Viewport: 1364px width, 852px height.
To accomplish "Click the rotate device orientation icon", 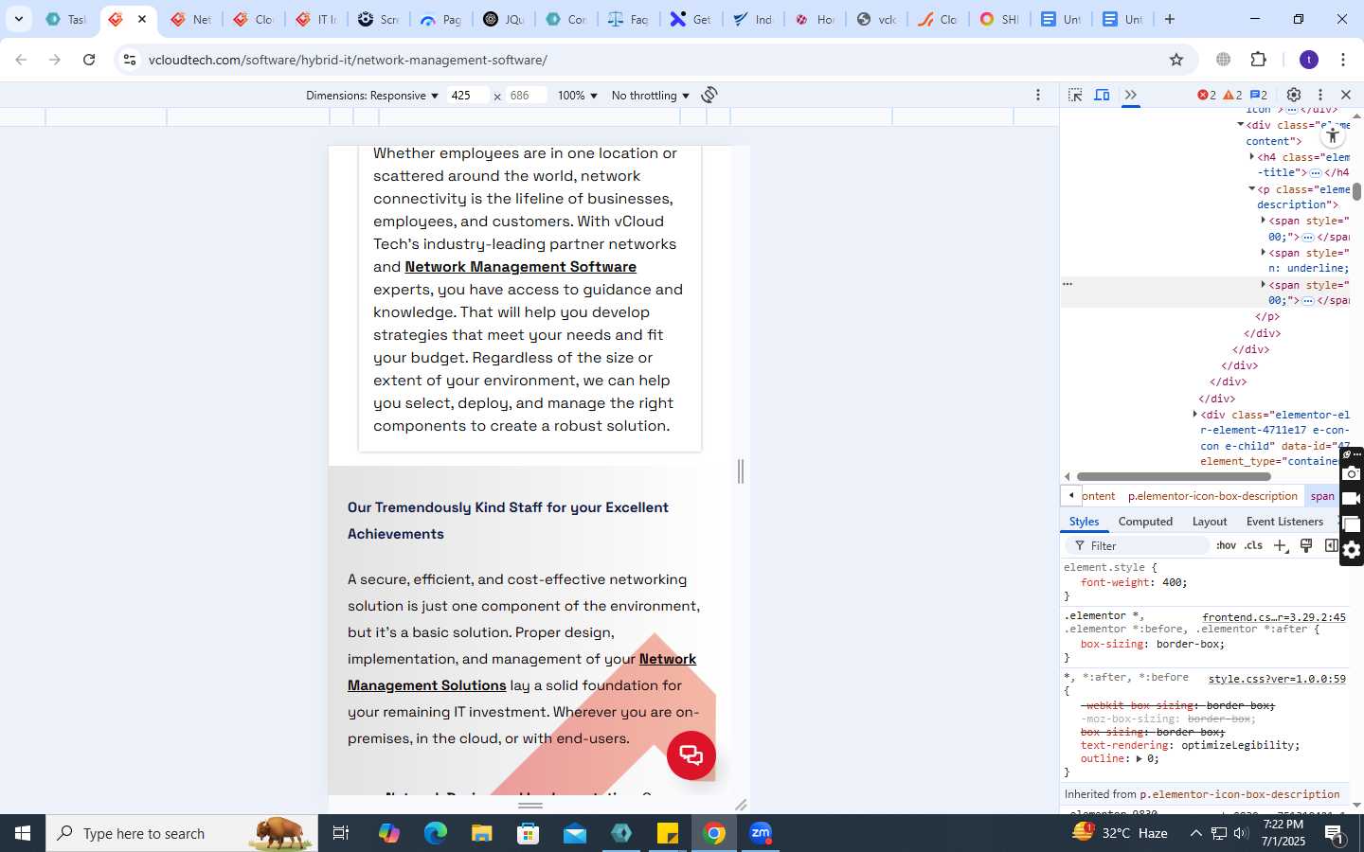I will (x=709, y=95).
